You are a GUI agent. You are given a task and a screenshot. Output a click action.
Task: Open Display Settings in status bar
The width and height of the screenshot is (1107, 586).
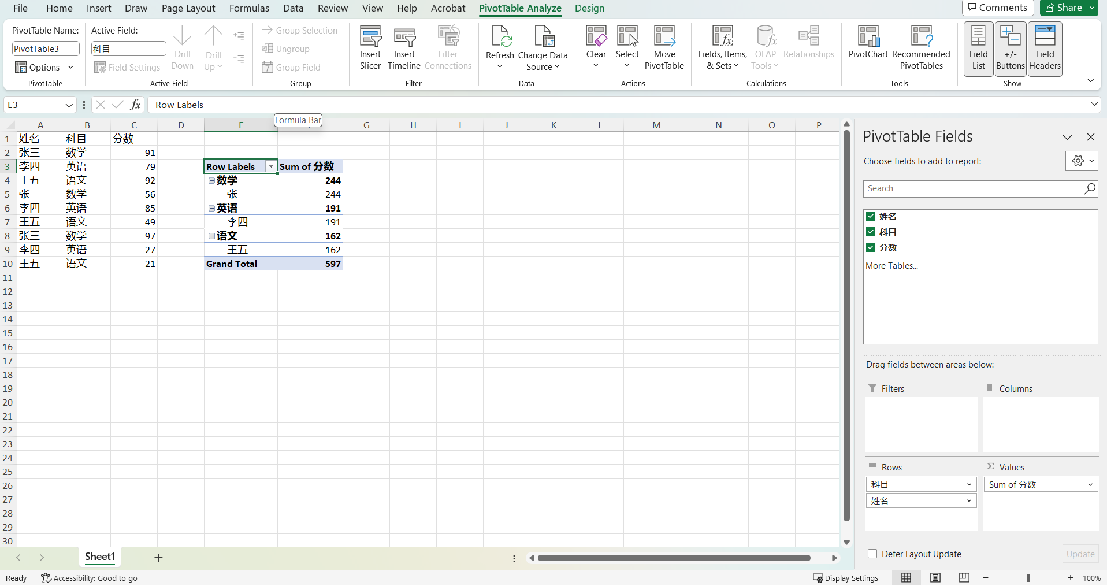pyautogui.click(x=845, y=578)
